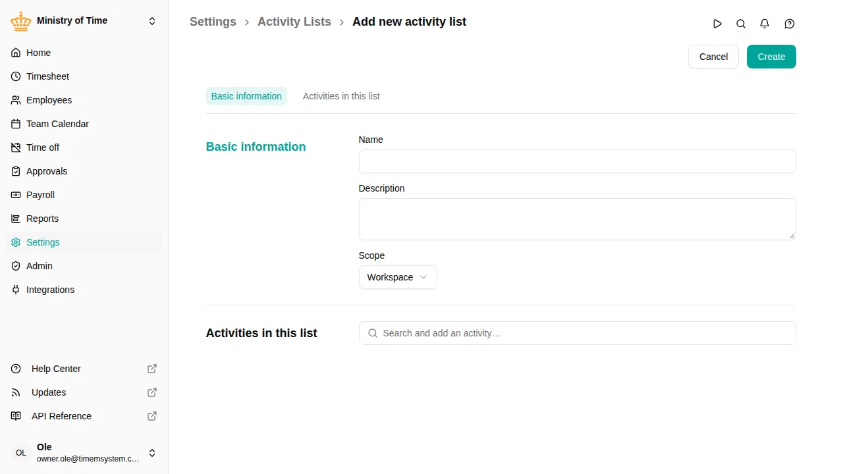Screen dimensions: 843x474
Task: Click the API Reference book icon
Action: [x=16, y=416]
